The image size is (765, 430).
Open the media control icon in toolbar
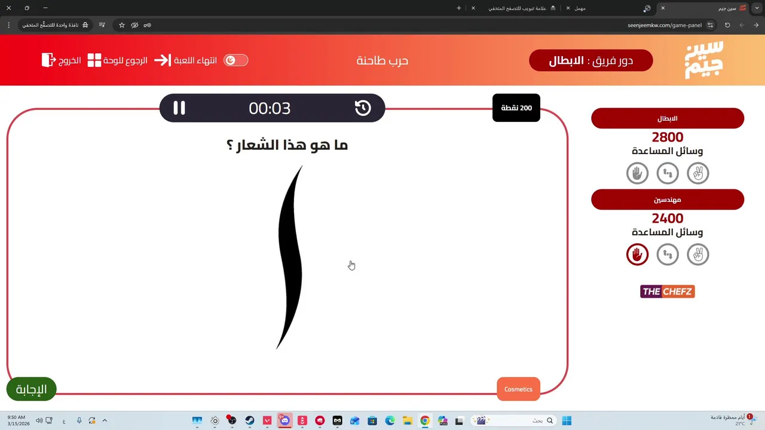102,25
